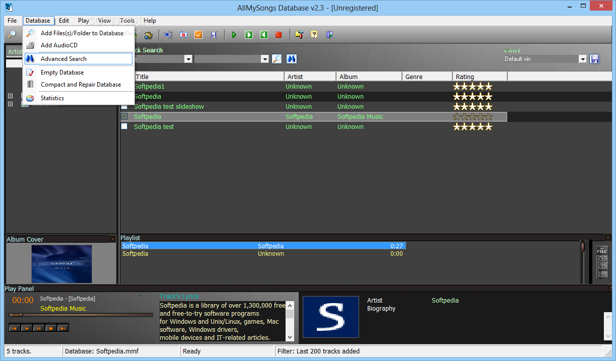
Task: Open the Play menu
Action: pos(84,21)
